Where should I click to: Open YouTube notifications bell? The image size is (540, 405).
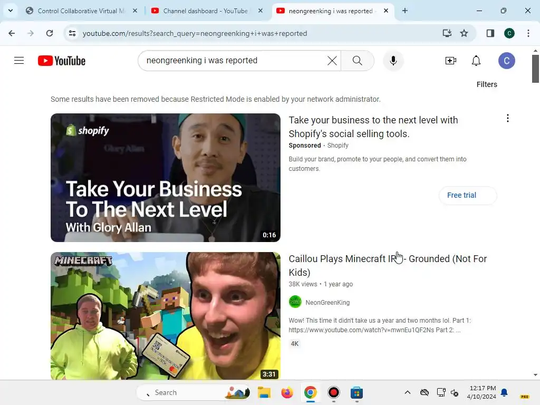coord(476,61)
